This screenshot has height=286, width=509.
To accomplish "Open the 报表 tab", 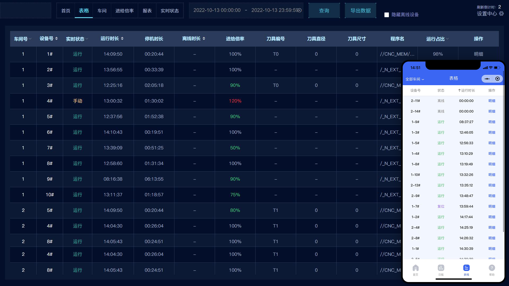I will (x=147, y=11).
